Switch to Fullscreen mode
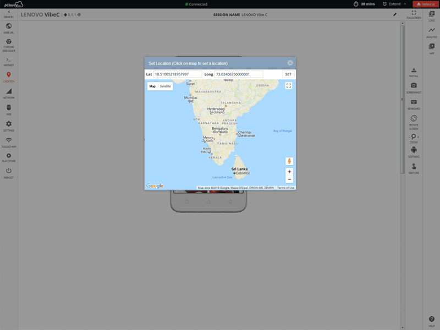 coord(414,15)
